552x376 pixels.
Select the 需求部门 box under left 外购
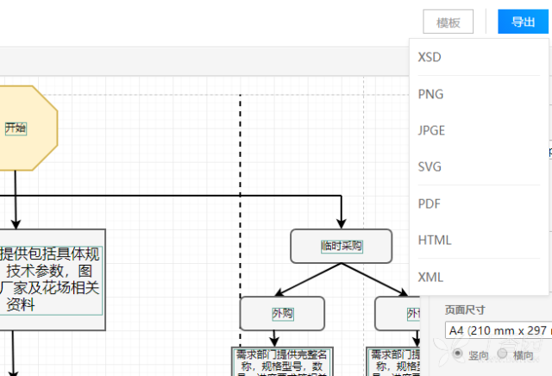coord(282,361)
